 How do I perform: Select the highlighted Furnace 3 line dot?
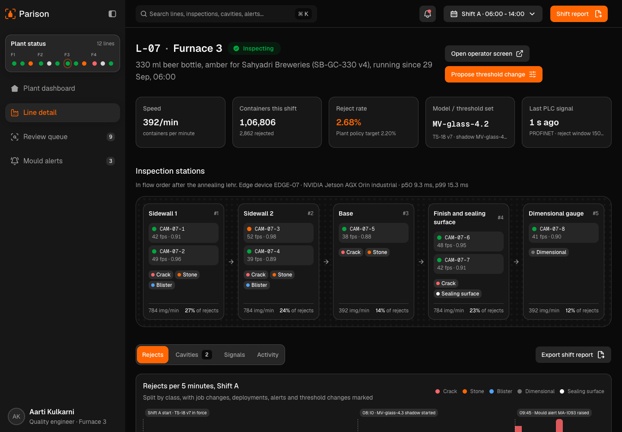(67, 64)
